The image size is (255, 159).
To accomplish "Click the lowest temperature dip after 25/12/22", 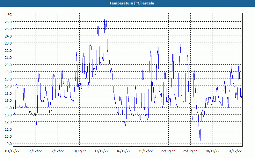I will pyautogui.click(x=200, y=140).
